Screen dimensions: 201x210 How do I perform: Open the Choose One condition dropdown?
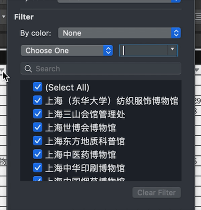pyautogui.click(x=67, y=50)
